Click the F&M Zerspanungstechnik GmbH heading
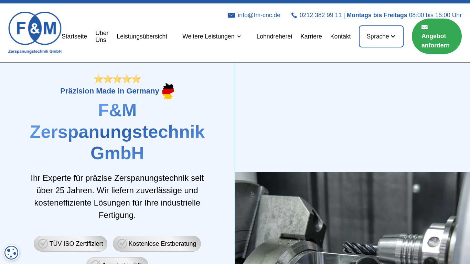 tap(117, 132)
